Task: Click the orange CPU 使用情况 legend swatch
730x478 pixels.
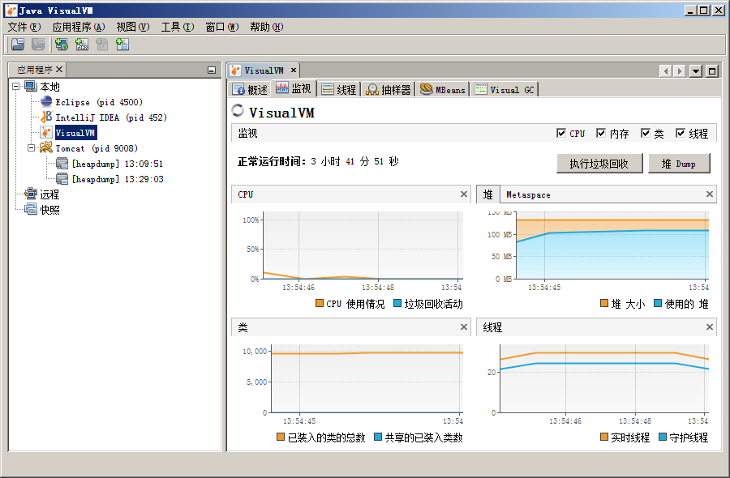Action: [x=320, y=303]
